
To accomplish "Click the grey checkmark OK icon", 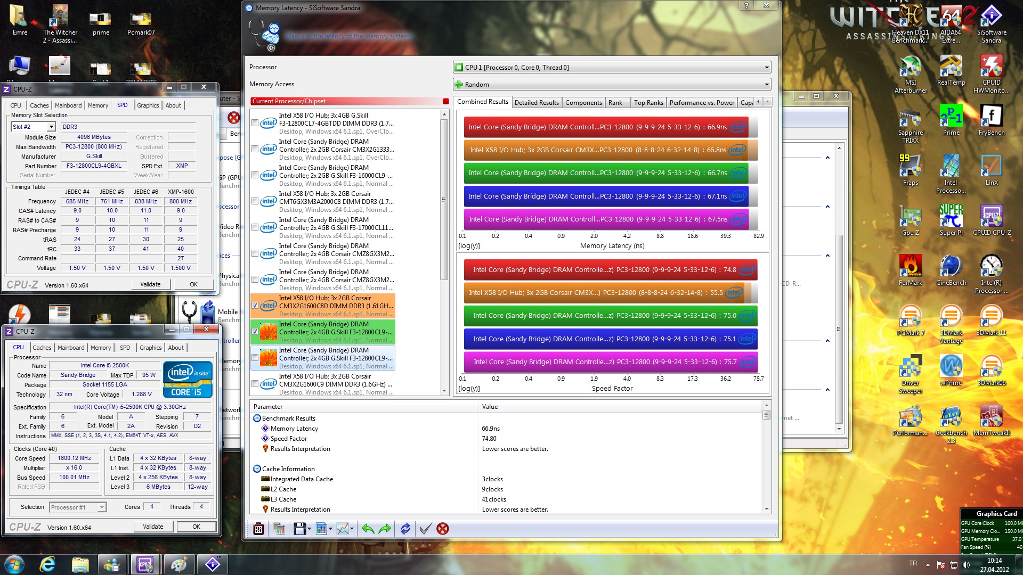I will pyautogui.click(x=425, y=529).
